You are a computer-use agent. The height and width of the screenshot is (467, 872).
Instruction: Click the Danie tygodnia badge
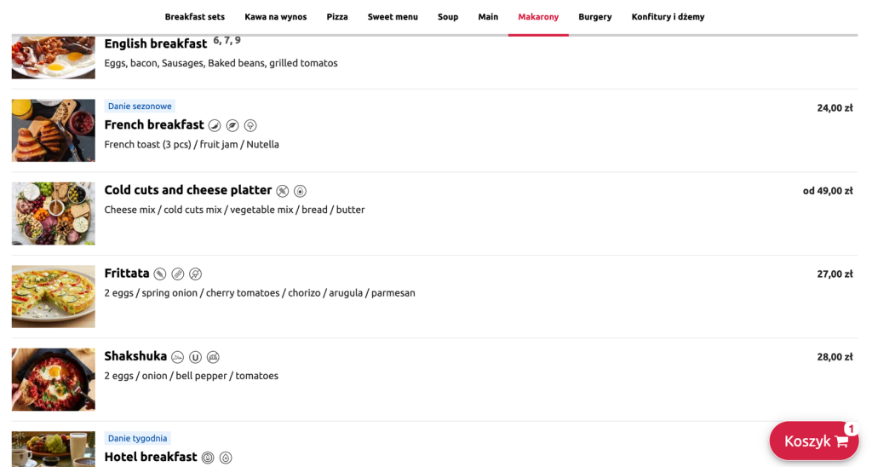pos(137,439)
